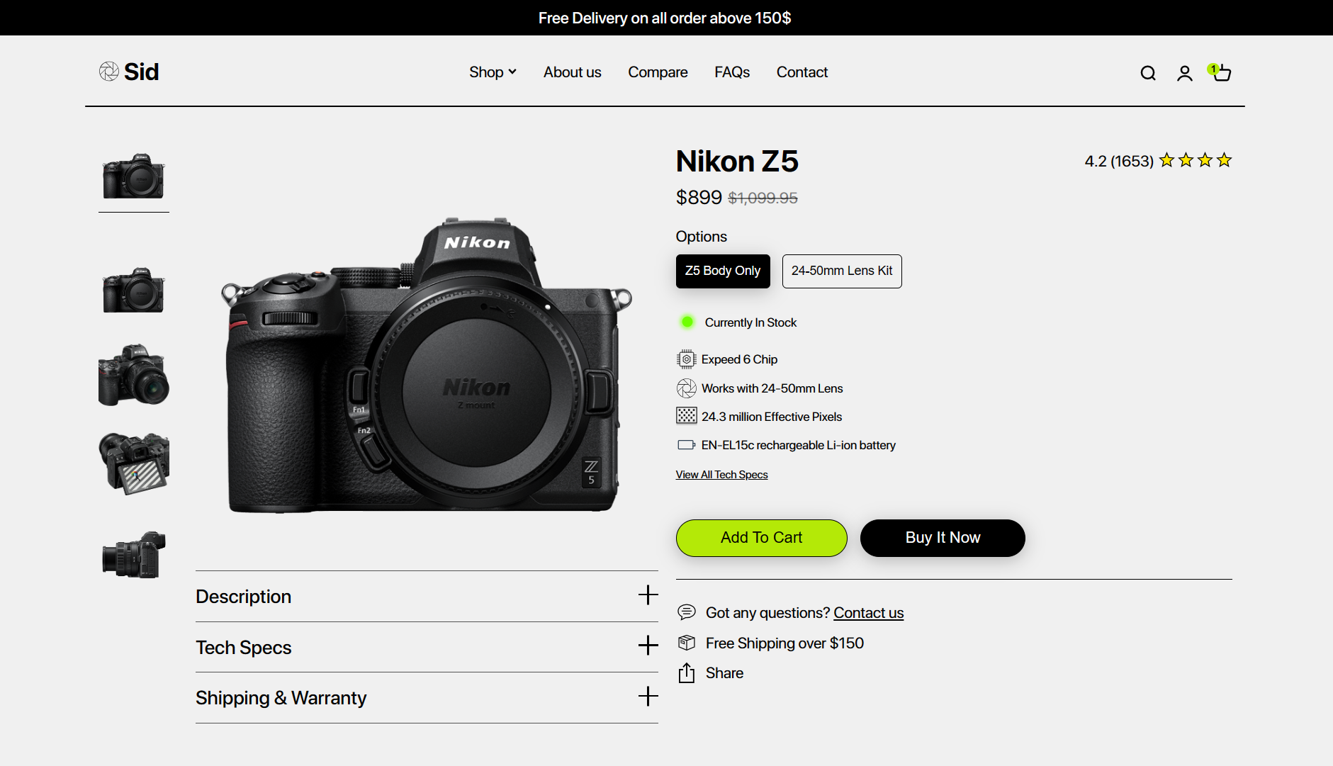Open the user account icon

(1184, 73)
